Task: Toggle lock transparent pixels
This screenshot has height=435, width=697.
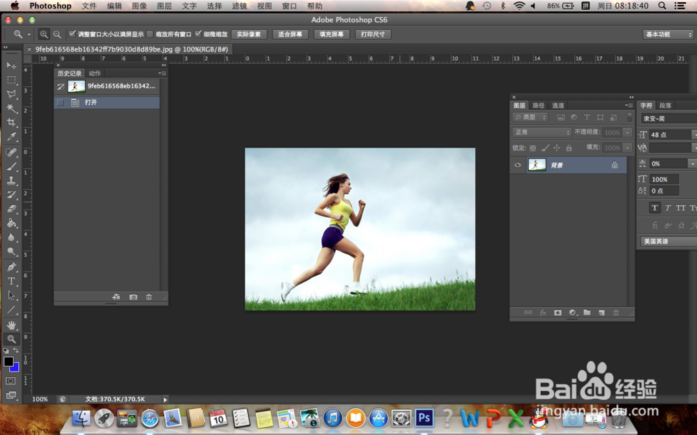Action: click(533, 148)
